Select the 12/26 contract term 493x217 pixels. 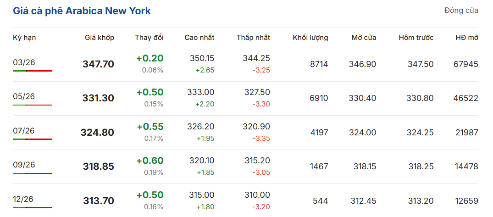pyautogui.click(x=24, y=199)
